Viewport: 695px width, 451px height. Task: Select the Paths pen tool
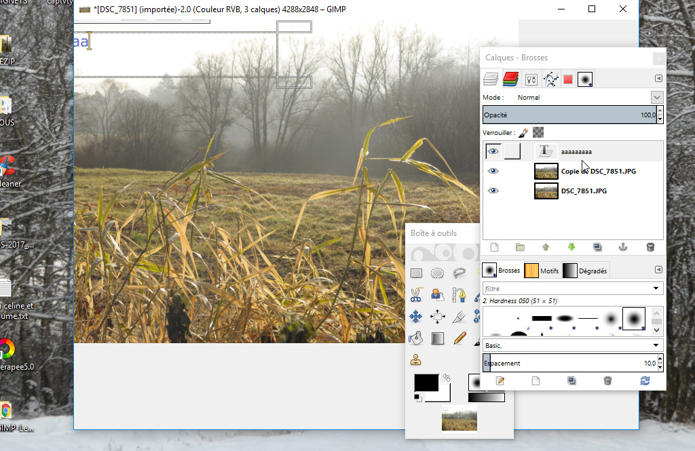click(x=459, y=294)
